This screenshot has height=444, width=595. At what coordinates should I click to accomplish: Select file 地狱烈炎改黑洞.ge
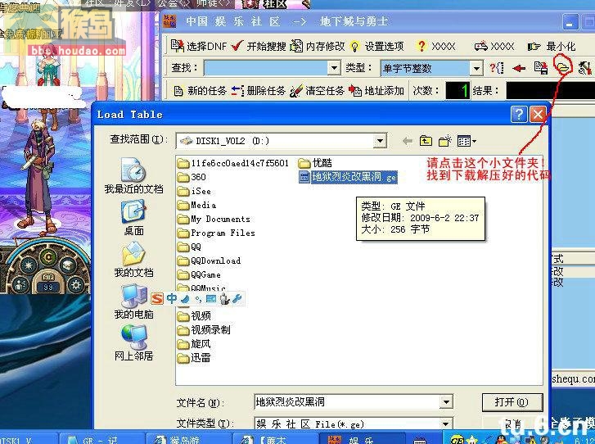coord(348,177)
